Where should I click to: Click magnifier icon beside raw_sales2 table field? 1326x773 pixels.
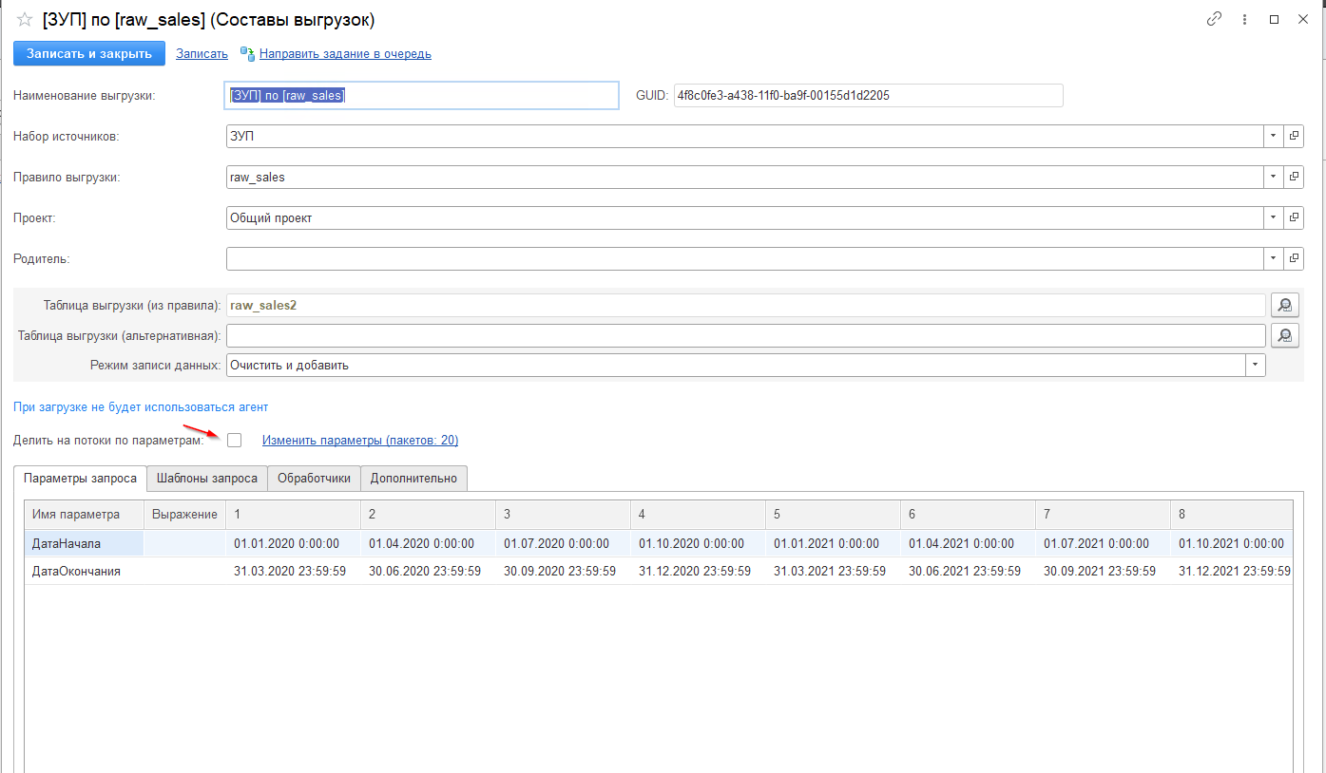point(1284,306)
